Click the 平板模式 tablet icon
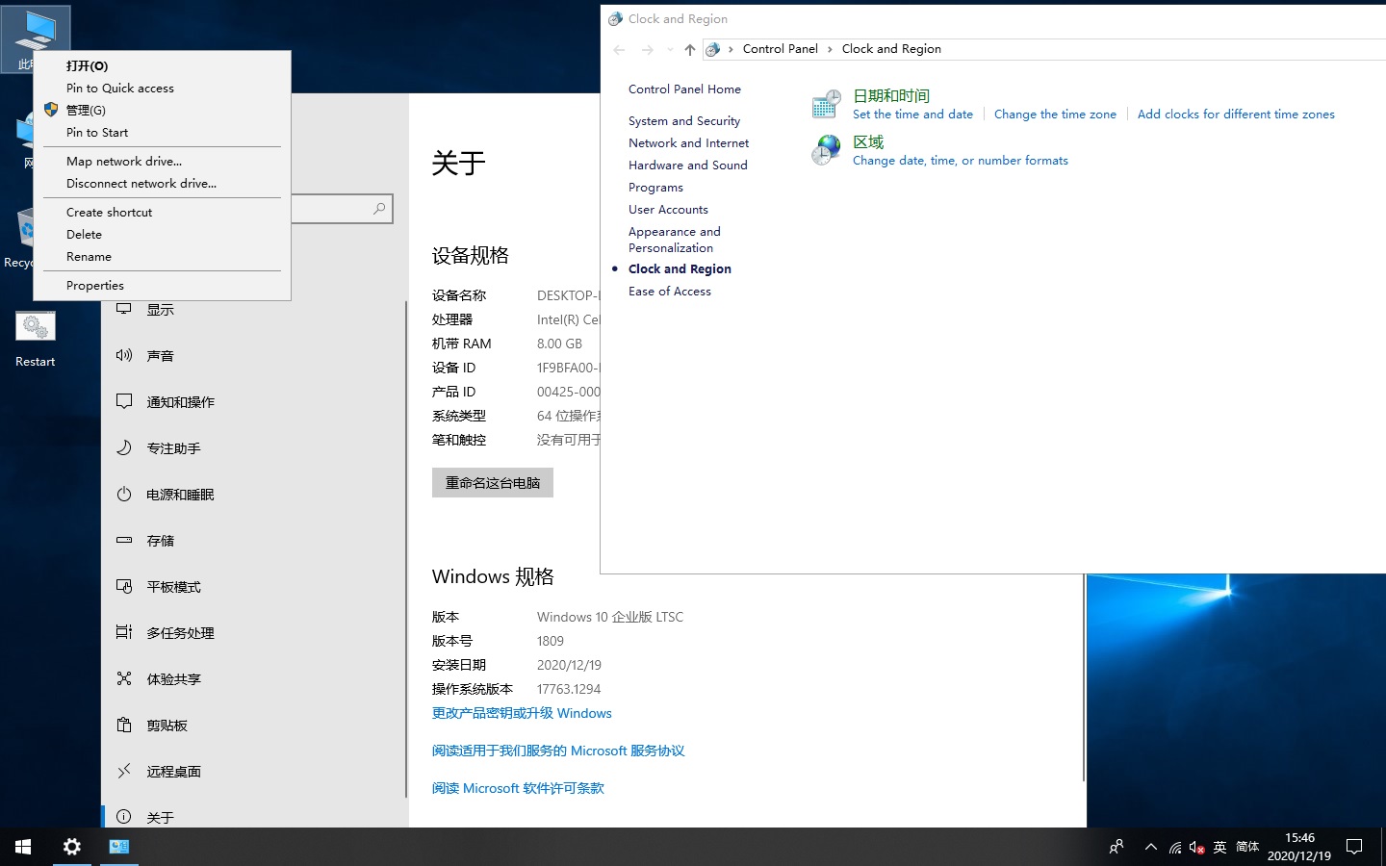 124,586
